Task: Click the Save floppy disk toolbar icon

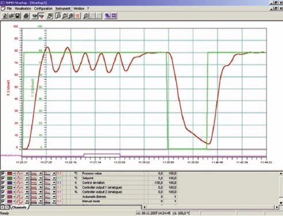Action: pyautogui.click(x=18, y=16)
